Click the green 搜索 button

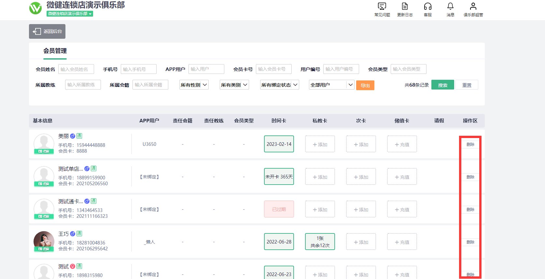point(442,85)
